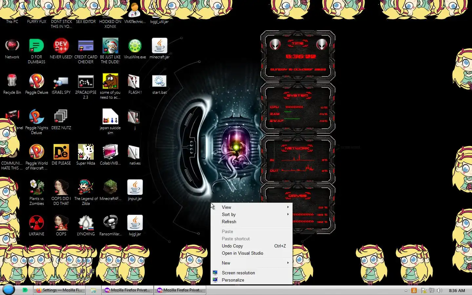The width and height of the screenshot is (472, 295).
Task: Choose Undo Copy in context menu
Action: click(251, 246)
